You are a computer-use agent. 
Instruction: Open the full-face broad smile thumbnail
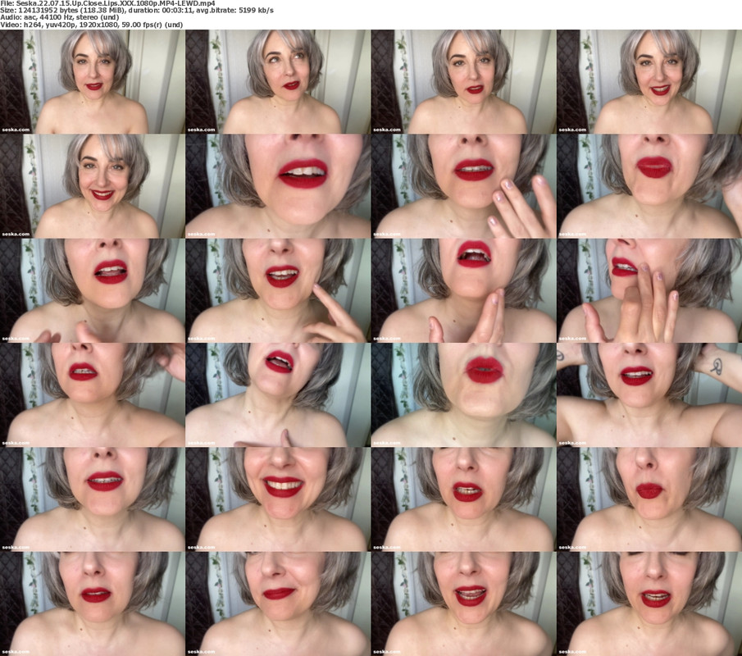[93, 186]
